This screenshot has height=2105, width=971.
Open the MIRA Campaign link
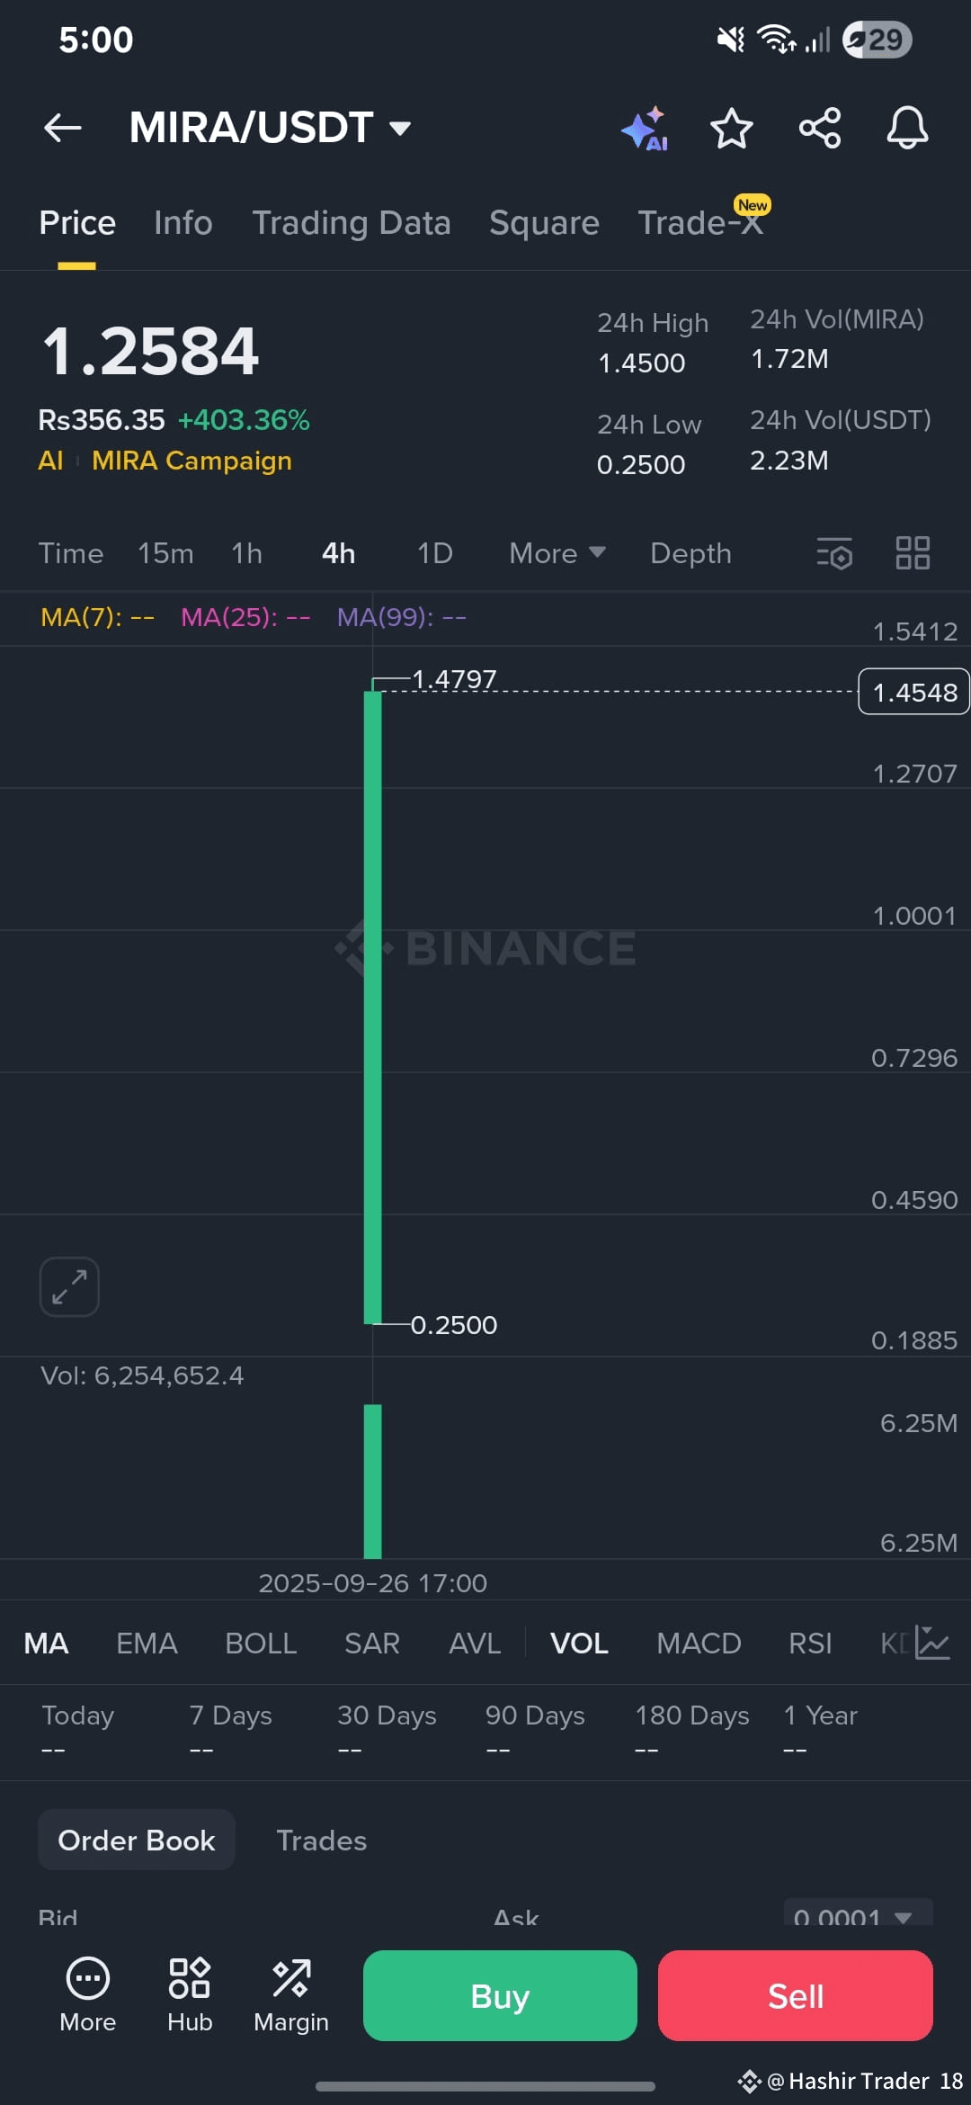[191, 461]
